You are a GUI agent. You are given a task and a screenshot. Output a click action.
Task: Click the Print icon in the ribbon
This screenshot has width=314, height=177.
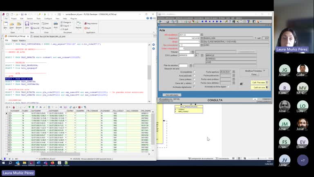click(56, 25)
